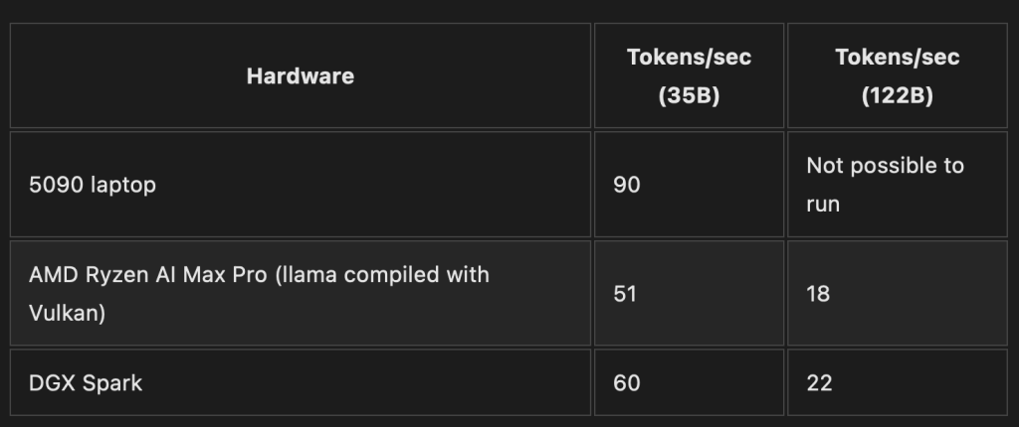
Task: Click the value 60 for DGX Spark
Action: click(x=627, y=382)
